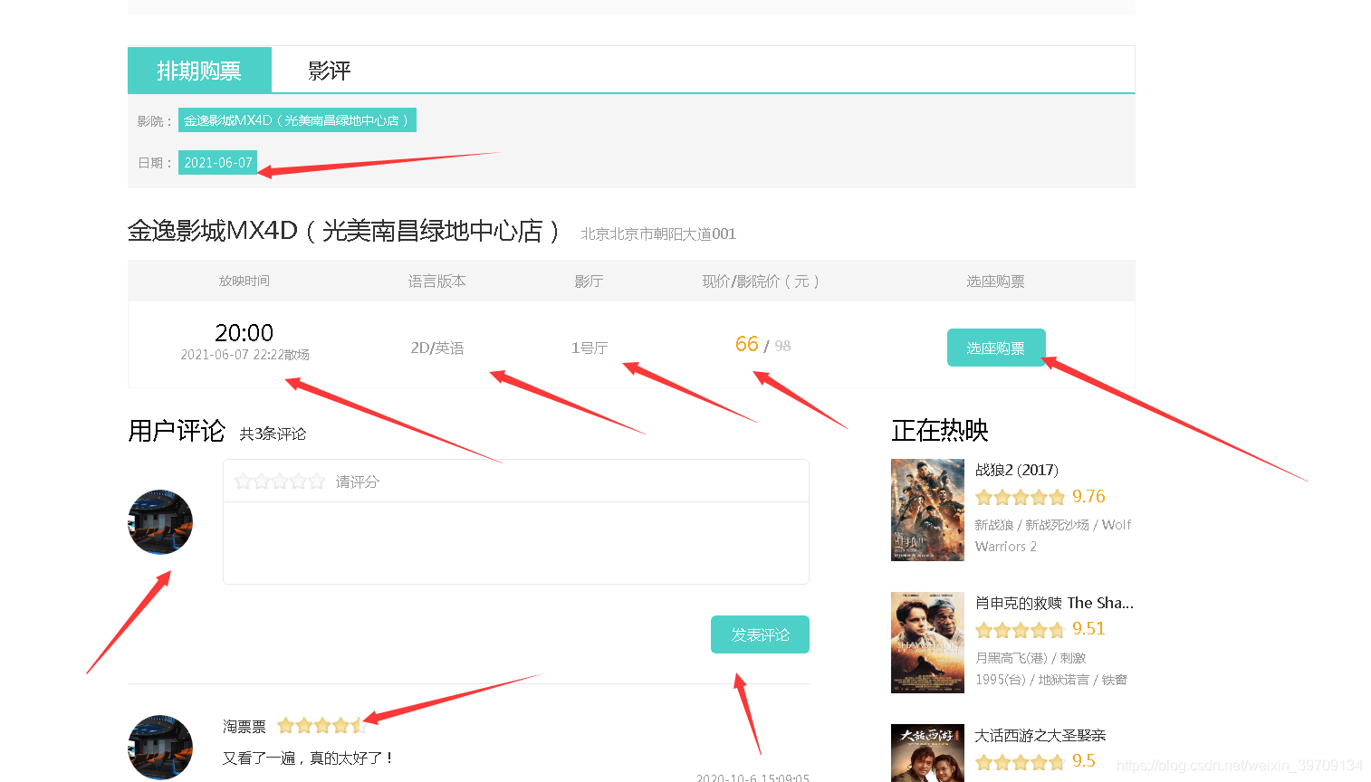
Task: Click the cinema name heading 金逸影城MX4D
Action: click(345, 231)
